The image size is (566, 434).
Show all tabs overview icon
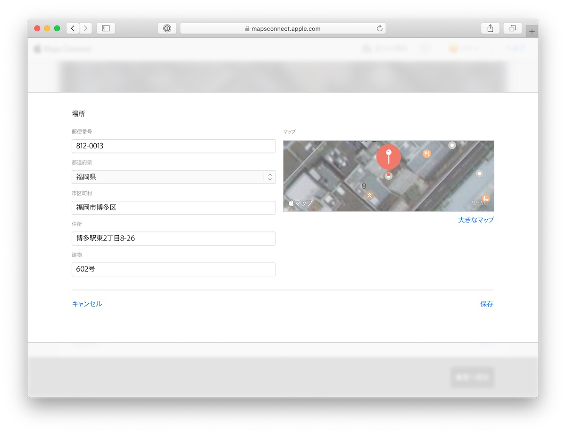pyautogui.click(x=512, y=28)
